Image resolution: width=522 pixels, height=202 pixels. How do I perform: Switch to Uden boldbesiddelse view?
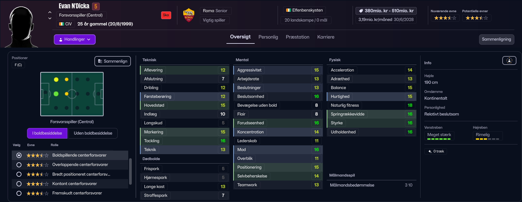coord(93,133)
